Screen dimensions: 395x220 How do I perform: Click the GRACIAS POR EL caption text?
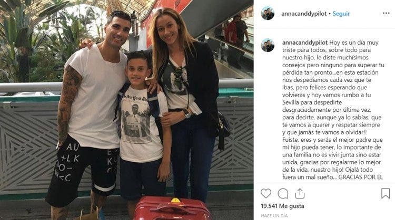pyautogui.click(x=360, y=177)
